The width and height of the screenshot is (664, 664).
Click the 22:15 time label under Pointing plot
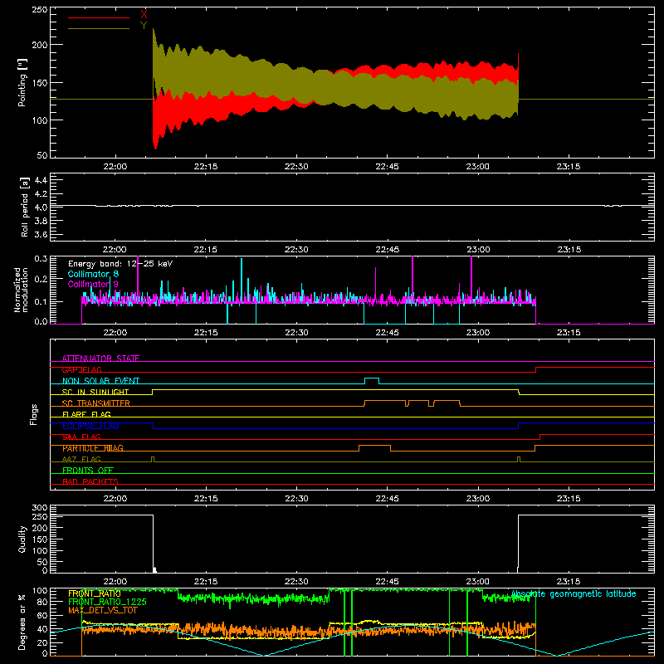206,167
